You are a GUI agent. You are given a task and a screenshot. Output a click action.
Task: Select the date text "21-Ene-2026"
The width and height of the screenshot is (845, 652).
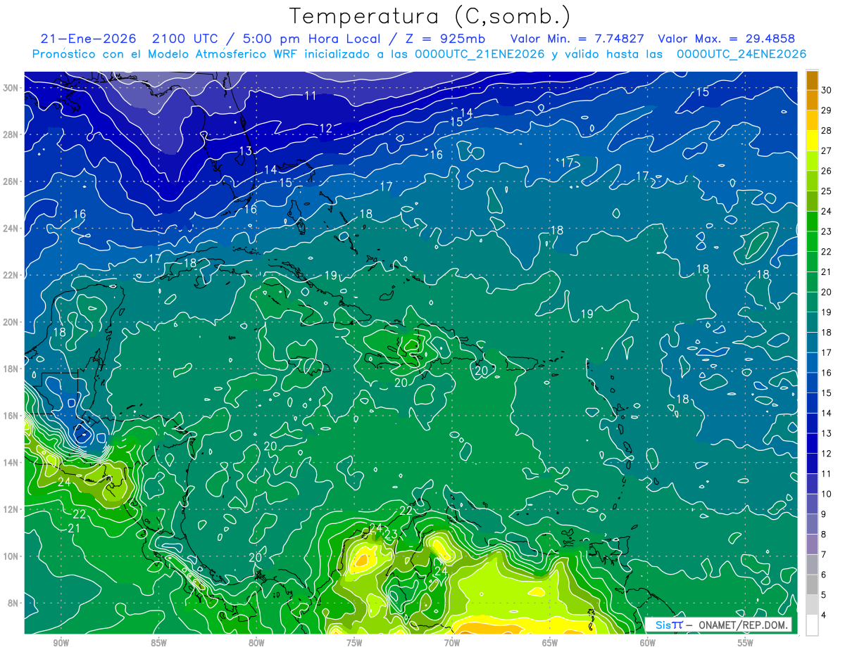89,39
